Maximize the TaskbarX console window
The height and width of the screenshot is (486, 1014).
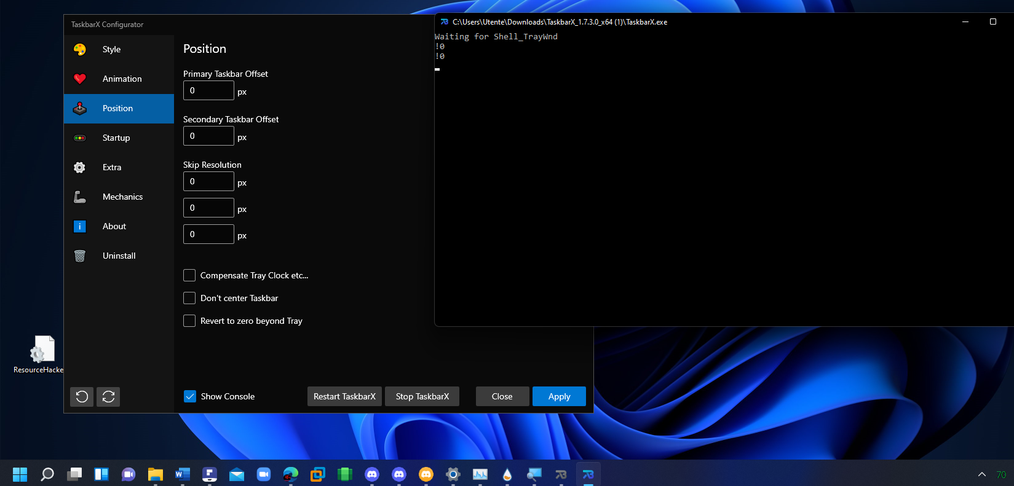pos(992,22)
